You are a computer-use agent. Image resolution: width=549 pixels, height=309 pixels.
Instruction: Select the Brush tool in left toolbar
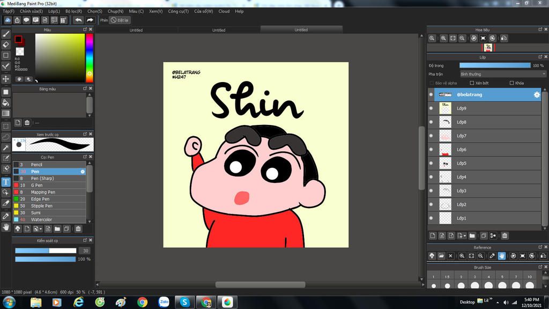coord(6,34)
